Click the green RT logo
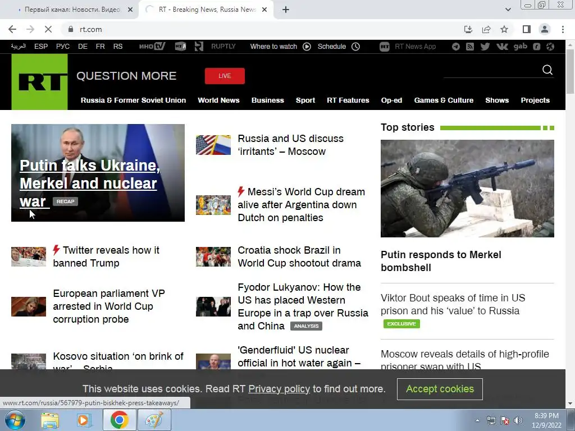 point(40,82)
